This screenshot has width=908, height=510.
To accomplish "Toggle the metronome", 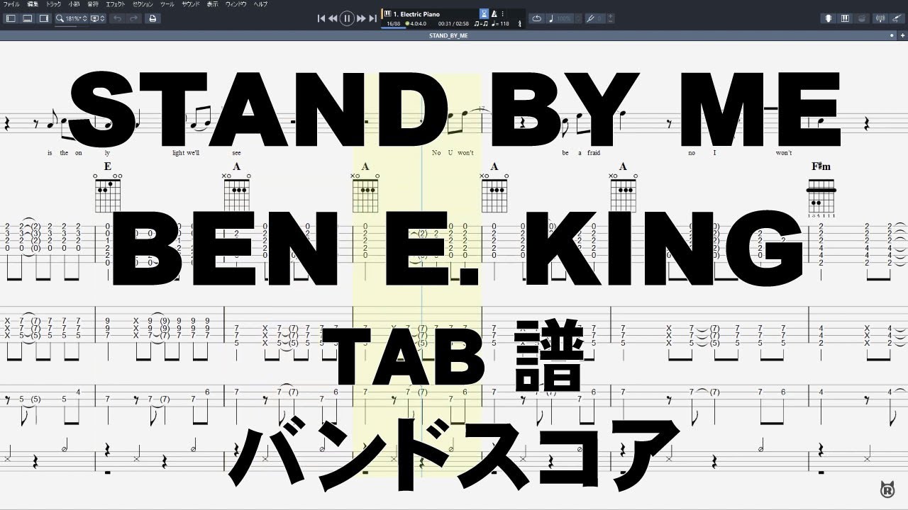I will 494,13.
